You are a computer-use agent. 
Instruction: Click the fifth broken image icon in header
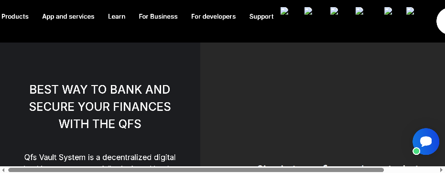[388, 11]
